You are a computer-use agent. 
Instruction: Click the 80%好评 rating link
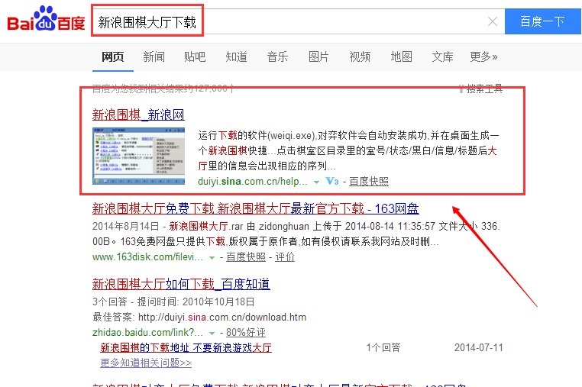pyautogui.click(x=246, y=334)
